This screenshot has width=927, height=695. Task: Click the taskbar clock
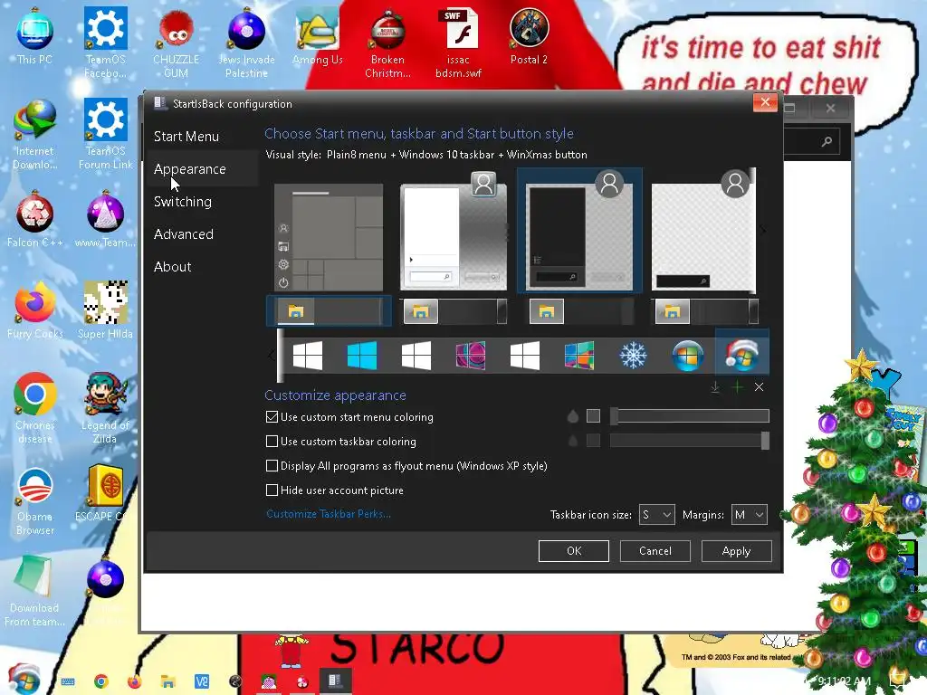click(845, 681)
